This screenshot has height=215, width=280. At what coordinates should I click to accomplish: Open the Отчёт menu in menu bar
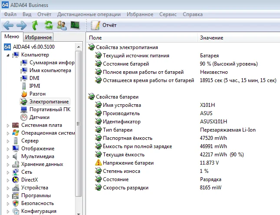pyautogui.click(x=44, y=14)
